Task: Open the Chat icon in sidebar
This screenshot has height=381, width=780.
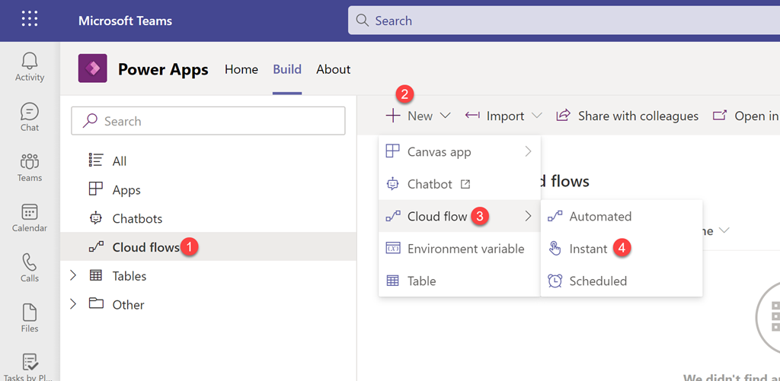Action: tap(30, 117)
